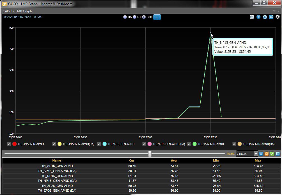This screenshot has height=195, width=282.
Task: Click the orange starburst icon near Scale
Action: [x=267, y=154]
